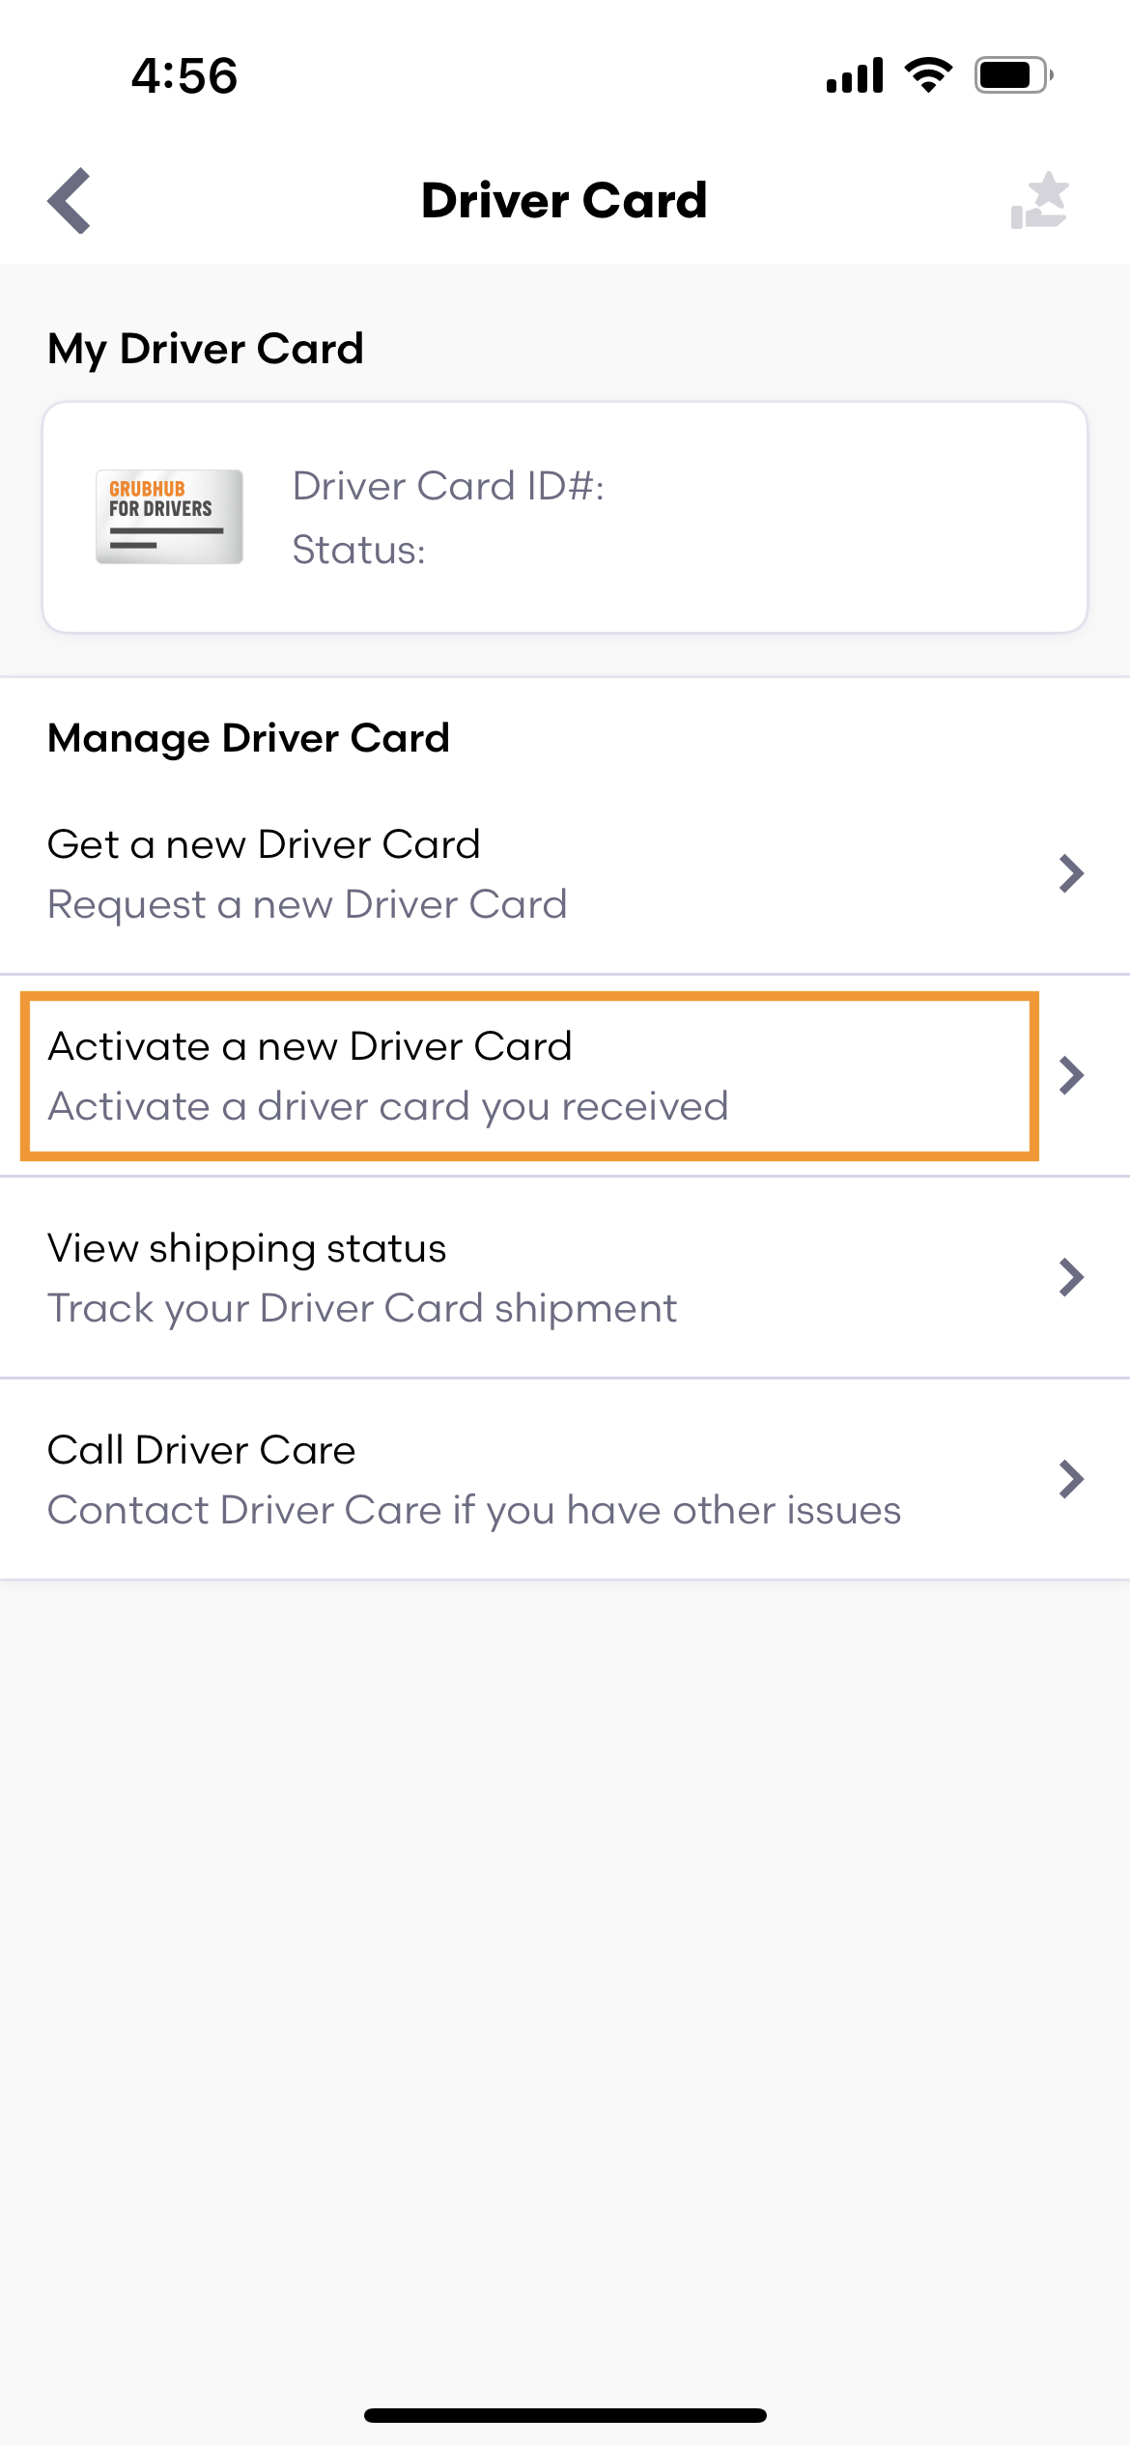Tap the back arrow icon

pyautogui.click(x=70, y=201)
